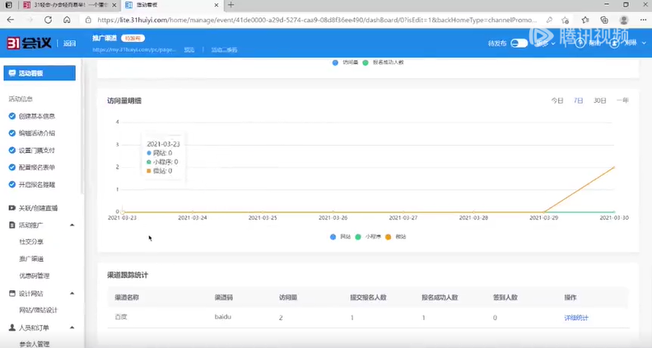Image resolution: width=652 pixels, height=348 pixels.
Task: Select the 30日 time range tab
Action: (x=600, y=100)
